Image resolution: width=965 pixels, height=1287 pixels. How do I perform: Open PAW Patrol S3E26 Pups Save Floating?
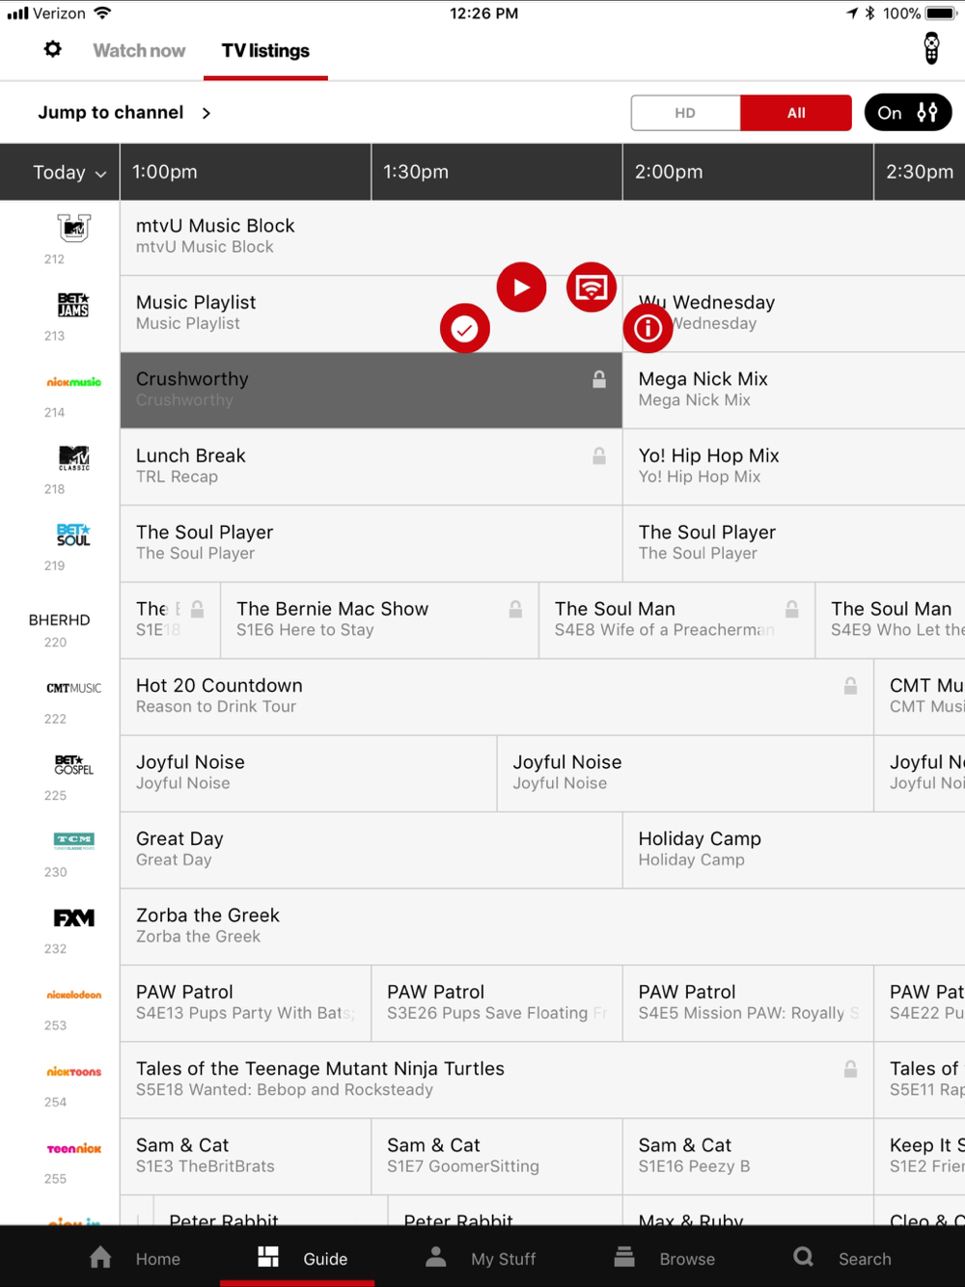pyautogui.click(x=497, y=1002)
